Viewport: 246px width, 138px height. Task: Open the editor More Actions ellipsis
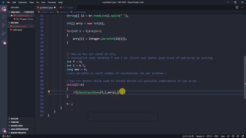click(x=242, y=7)
